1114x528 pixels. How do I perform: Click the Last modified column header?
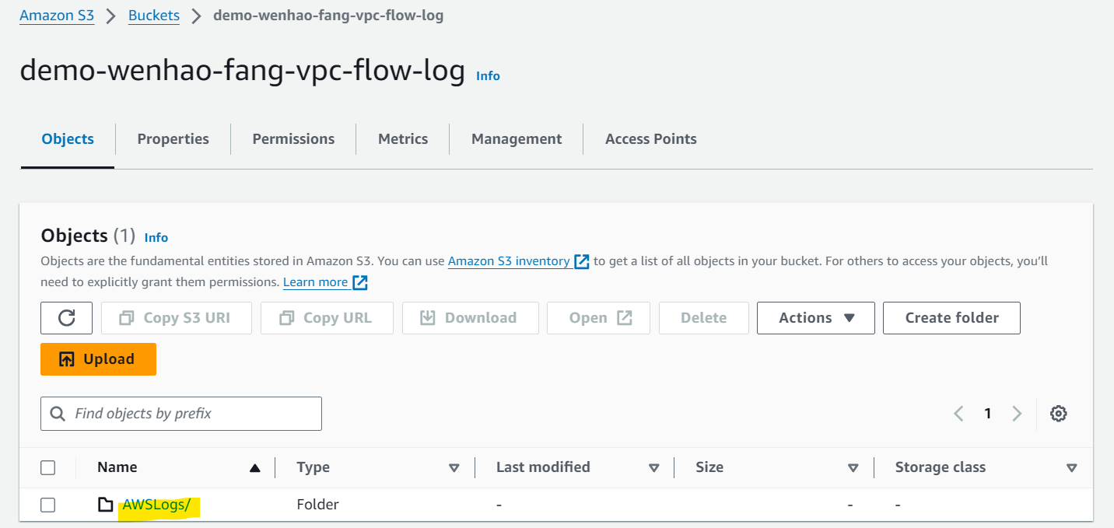tap(543, 467)
